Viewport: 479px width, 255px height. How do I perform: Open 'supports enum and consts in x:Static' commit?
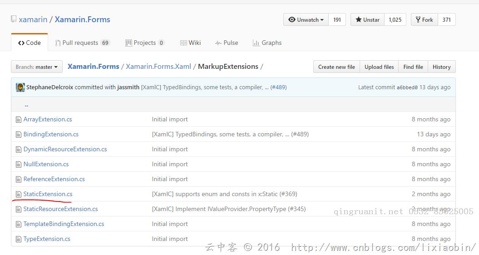(225, 194)
